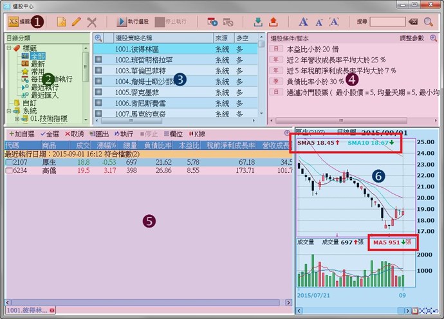
Task: Toggle checkbox of 1007.馬克約克奇
Action: [x=98, y=113]
